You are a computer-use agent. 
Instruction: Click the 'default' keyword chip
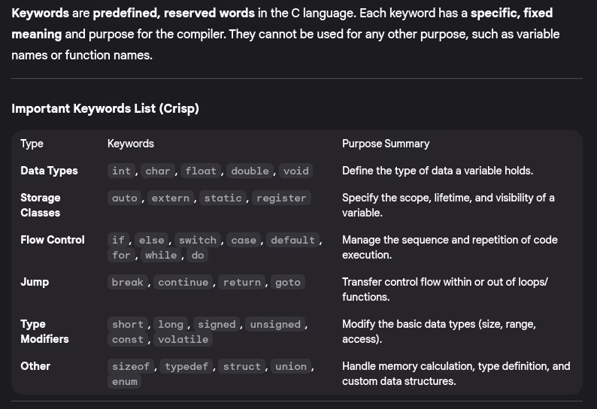(x=292, y=240)
